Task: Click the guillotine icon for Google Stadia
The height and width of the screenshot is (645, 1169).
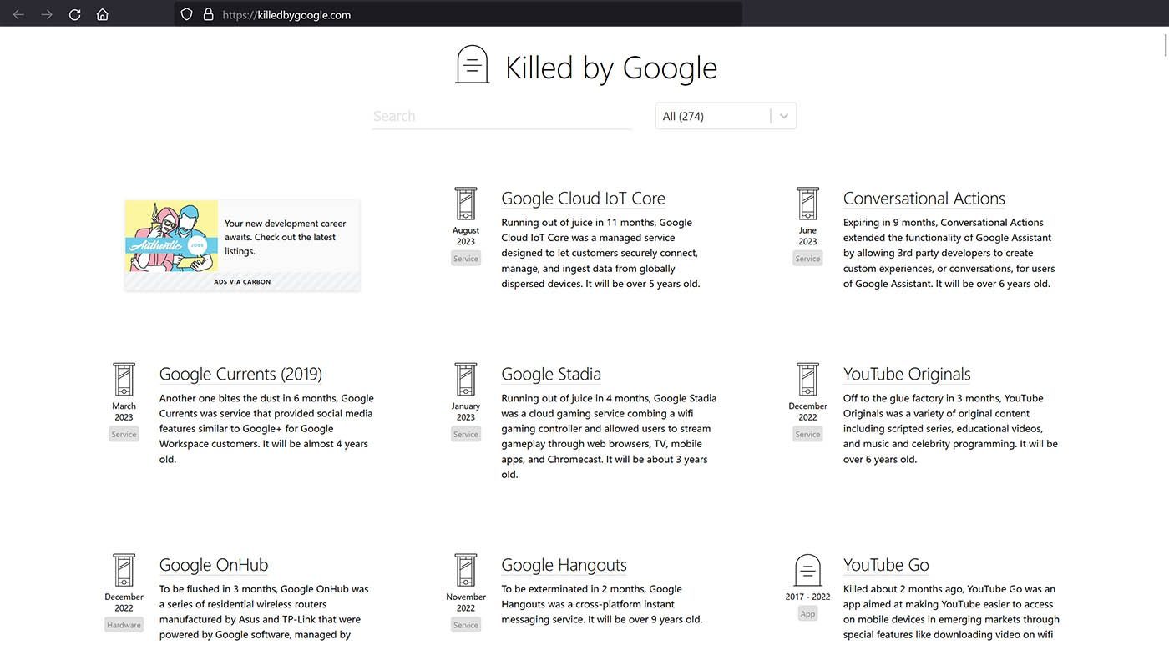Action: click(466, 380)
